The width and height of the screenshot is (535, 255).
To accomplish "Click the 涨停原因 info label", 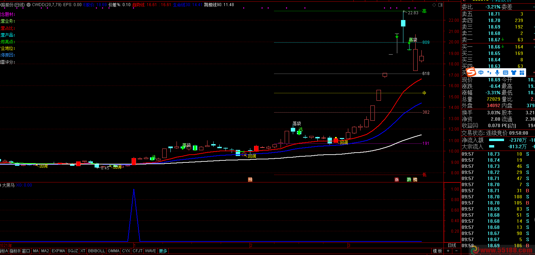I will point(7,55).
